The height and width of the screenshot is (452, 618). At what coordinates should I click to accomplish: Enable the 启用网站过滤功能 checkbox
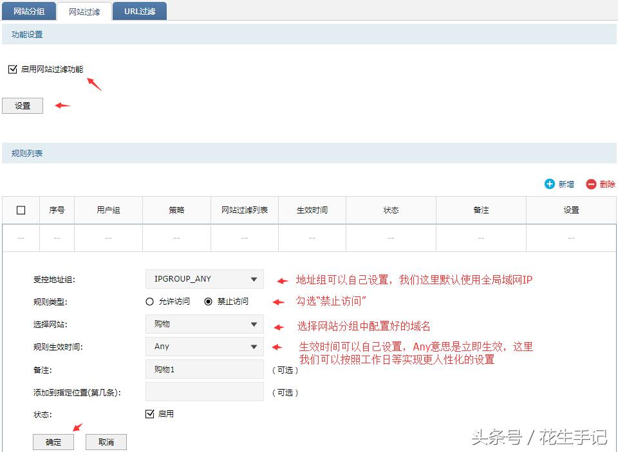coord(12,69)
